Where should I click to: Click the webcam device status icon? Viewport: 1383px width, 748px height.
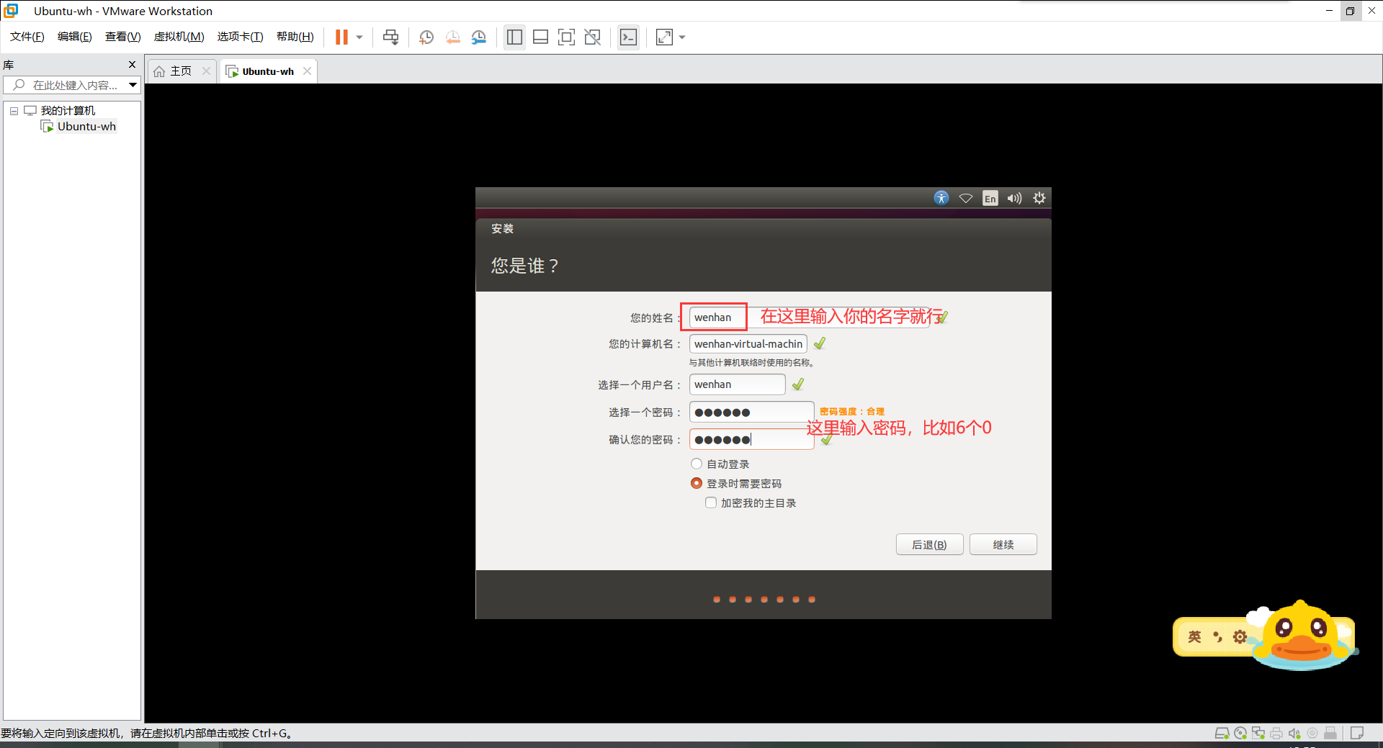coord(1312,733)
